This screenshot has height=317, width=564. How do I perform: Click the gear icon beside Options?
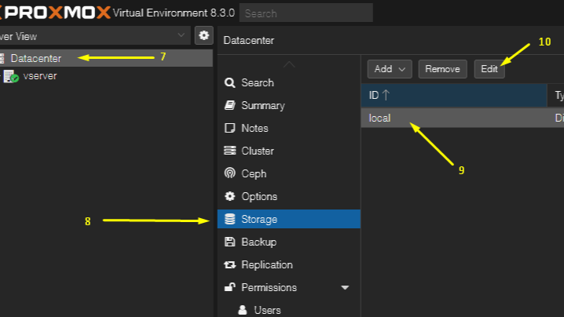click(x=230, y=196)
